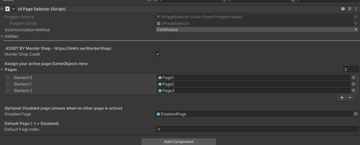Click the Add Component button
The width and height of the screenshot is (360, 145).
point(179,142)
